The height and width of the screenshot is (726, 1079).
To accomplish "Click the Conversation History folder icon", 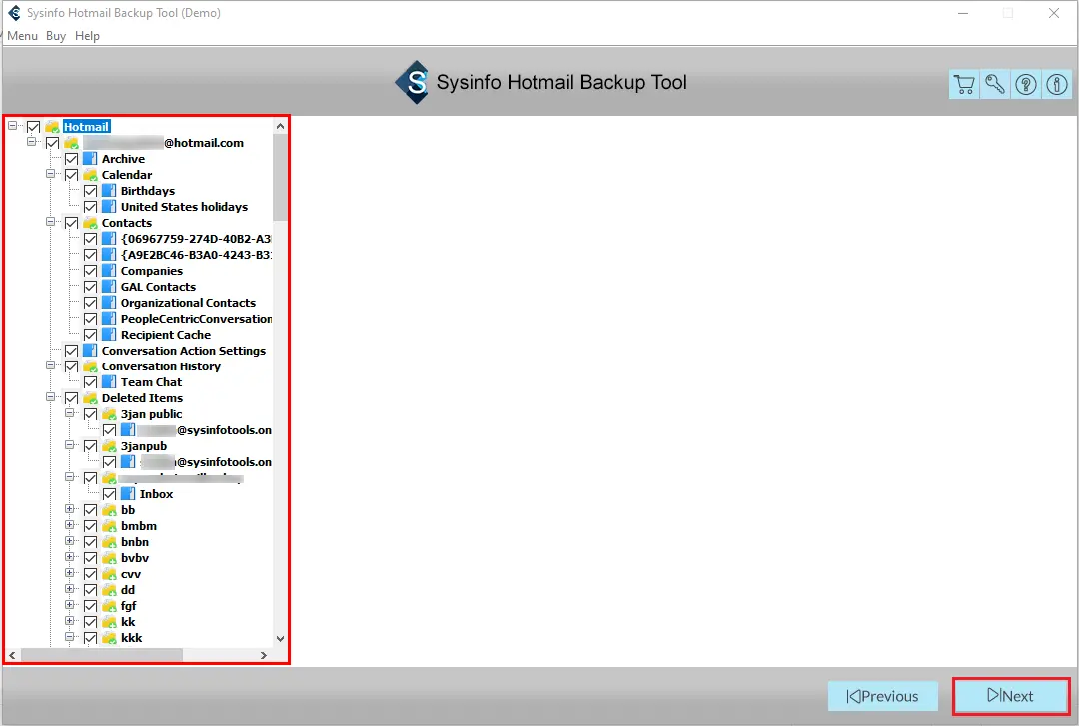I will coord(90,366).
